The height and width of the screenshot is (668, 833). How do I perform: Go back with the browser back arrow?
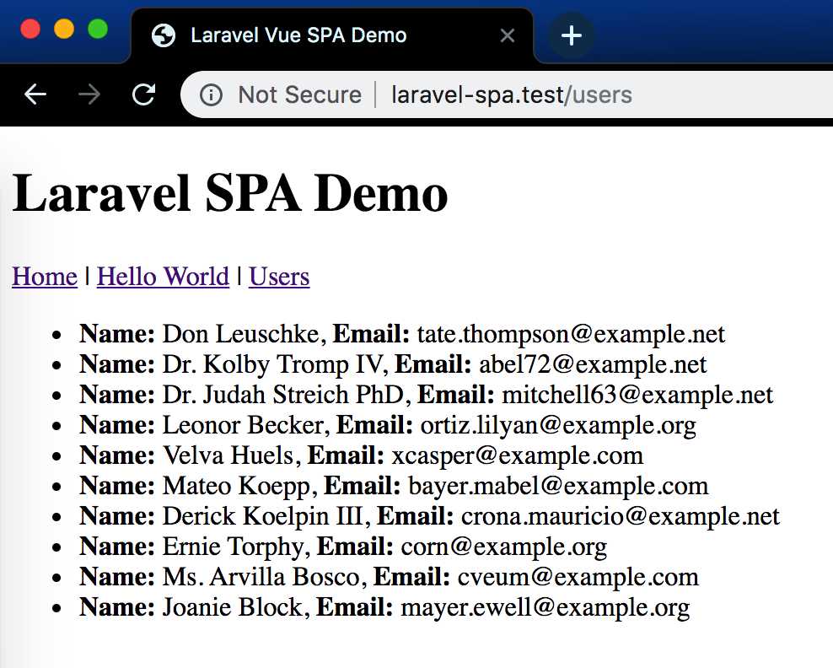coord(35,94)
